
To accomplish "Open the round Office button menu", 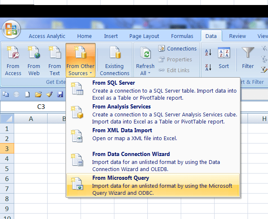I will click(x=11, y=29).
